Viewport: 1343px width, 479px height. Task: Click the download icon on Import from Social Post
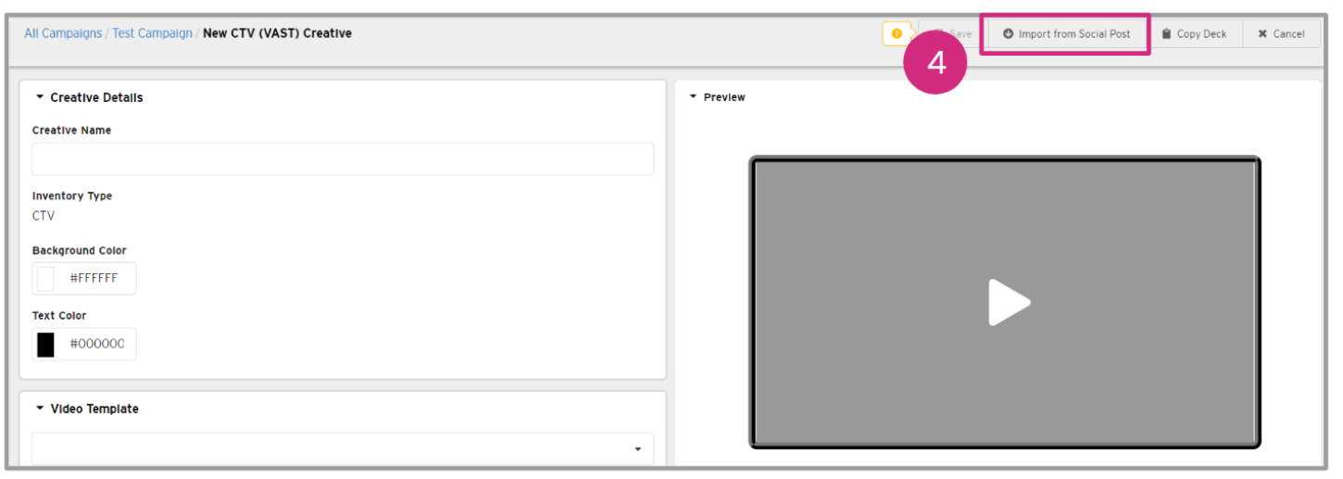tap(1008, 34)
